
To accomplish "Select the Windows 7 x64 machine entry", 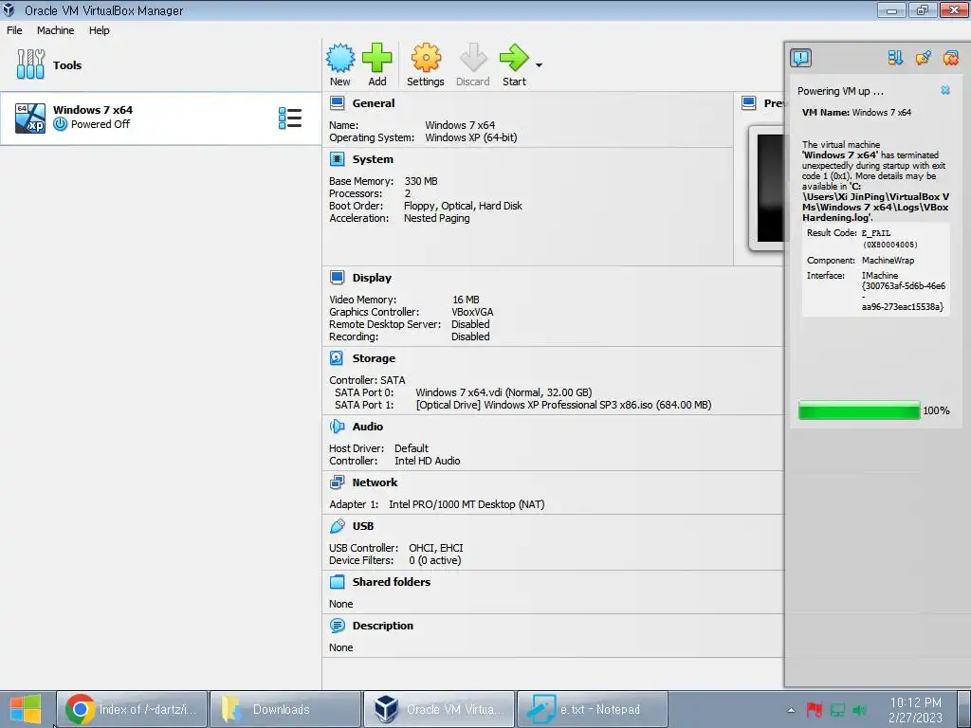I will click(160, 118).
